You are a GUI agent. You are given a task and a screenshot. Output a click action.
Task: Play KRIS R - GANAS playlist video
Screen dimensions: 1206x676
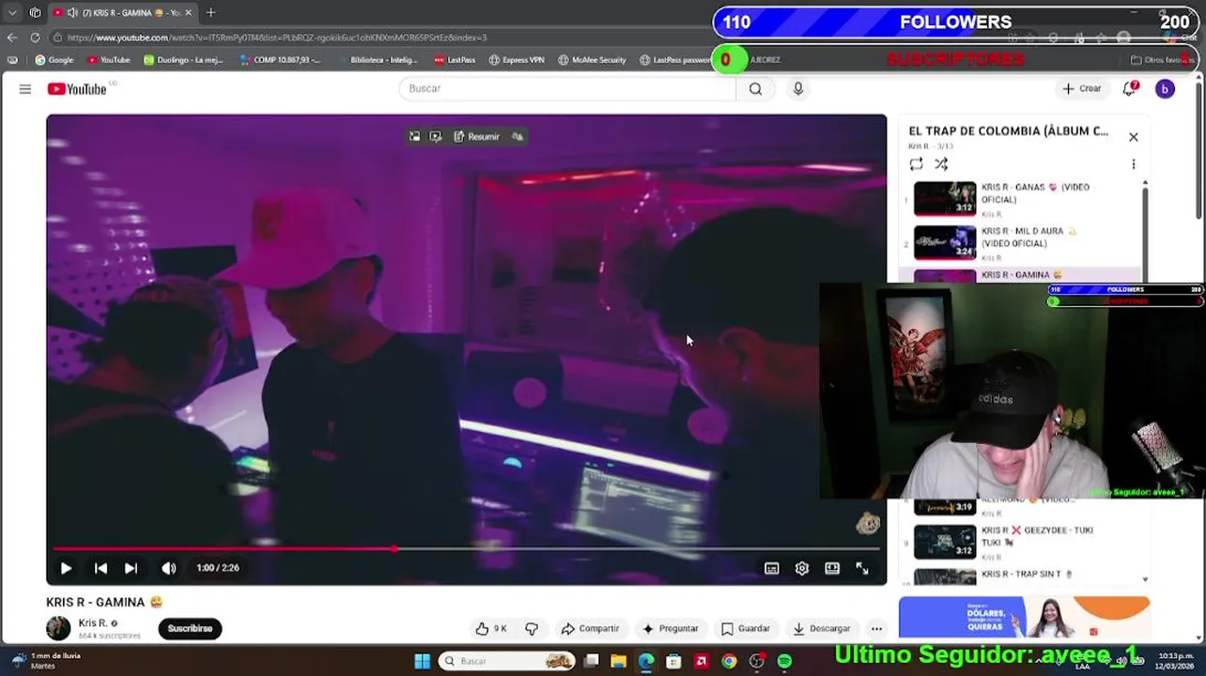tap(1024, 198)
